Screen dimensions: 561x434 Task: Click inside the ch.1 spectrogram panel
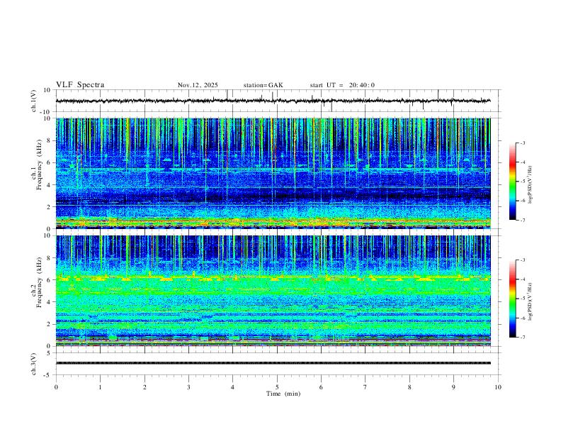pos(273,173)
